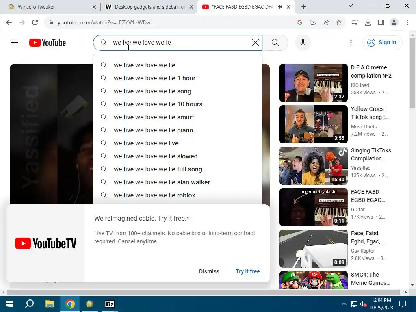Pick suggestion ending "lie alan walker"
Viewport: 416px width, 312px height.
point(178,182)
